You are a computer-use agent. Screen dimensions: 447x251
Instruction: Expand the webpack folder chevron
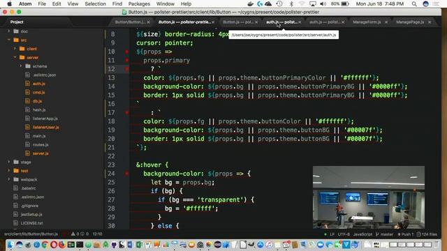pyautogui.click(x=9, y=179)
